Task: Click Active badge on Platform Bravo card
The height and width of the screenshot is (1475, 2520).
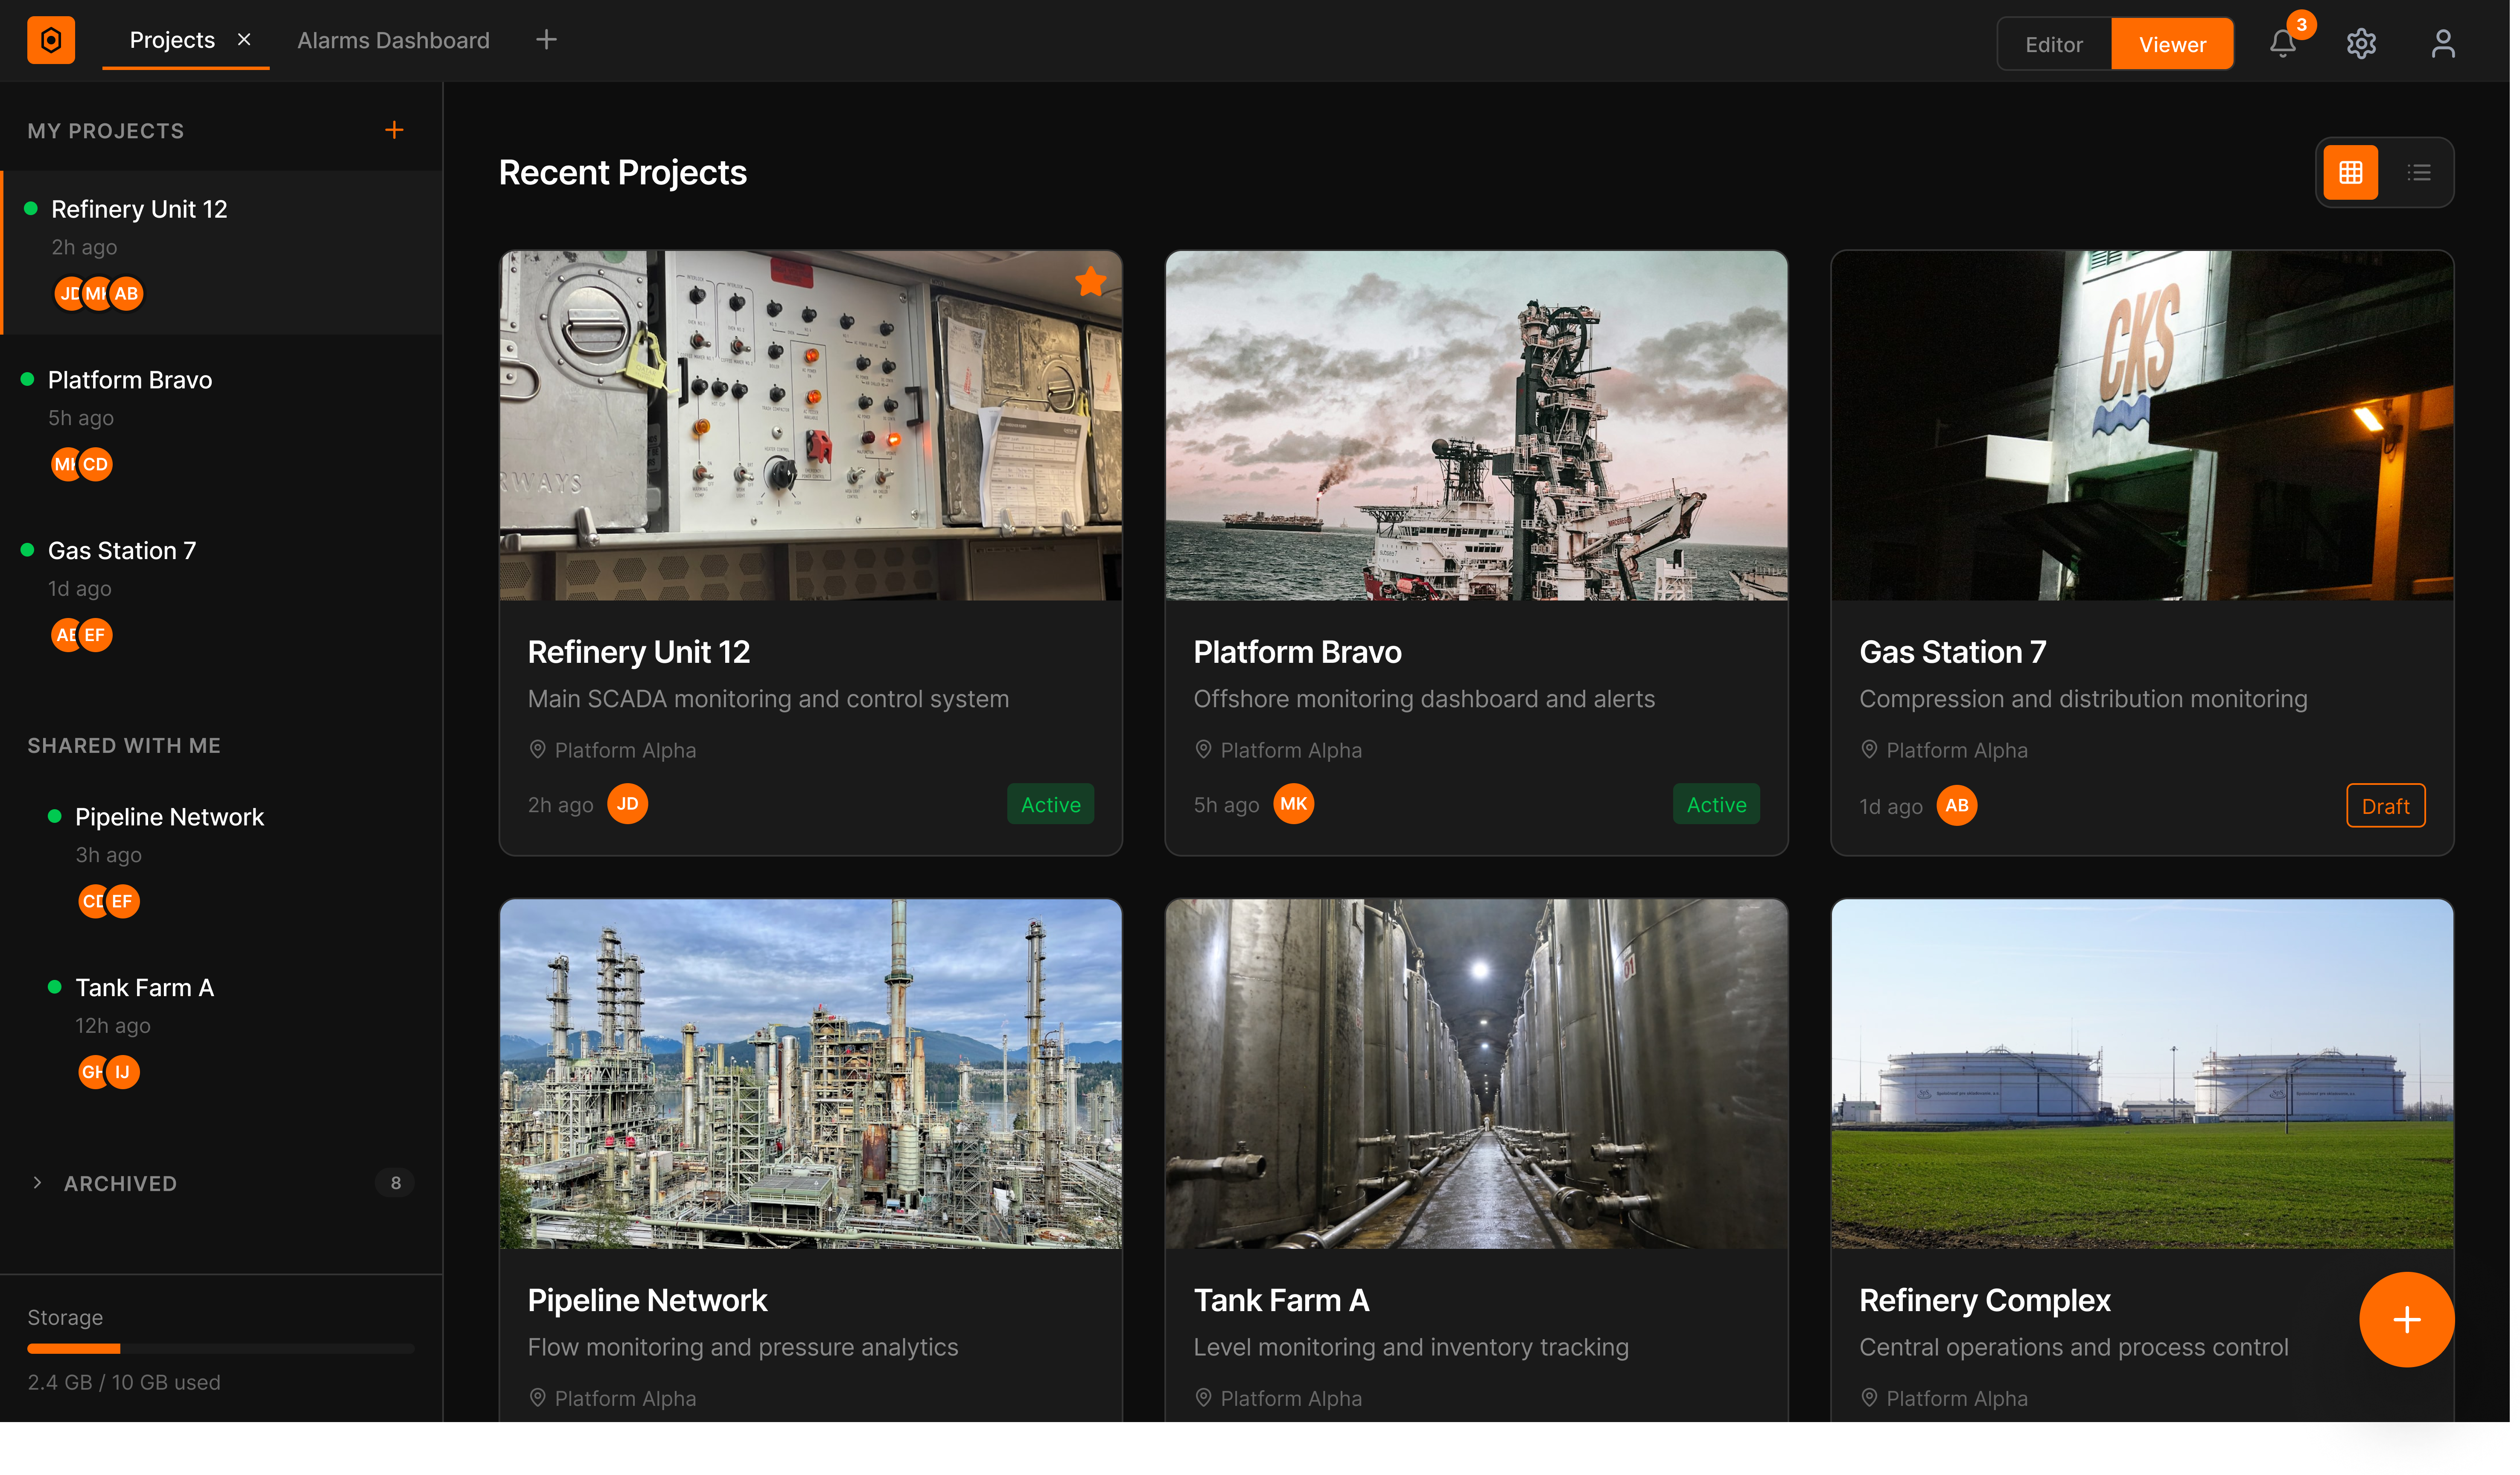Action: click(1716, 805)
